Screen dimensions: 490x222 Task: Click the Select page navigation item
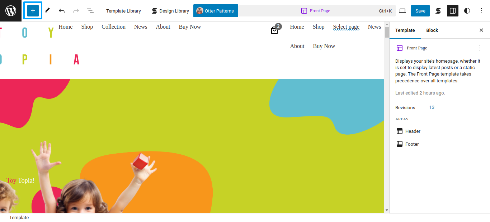(346, 27)
